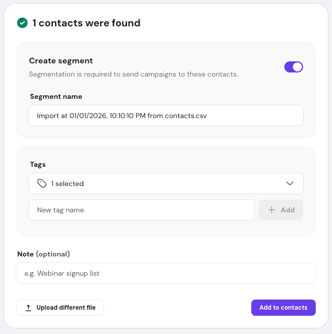Click the plus icon beside Add

(272, 210)
